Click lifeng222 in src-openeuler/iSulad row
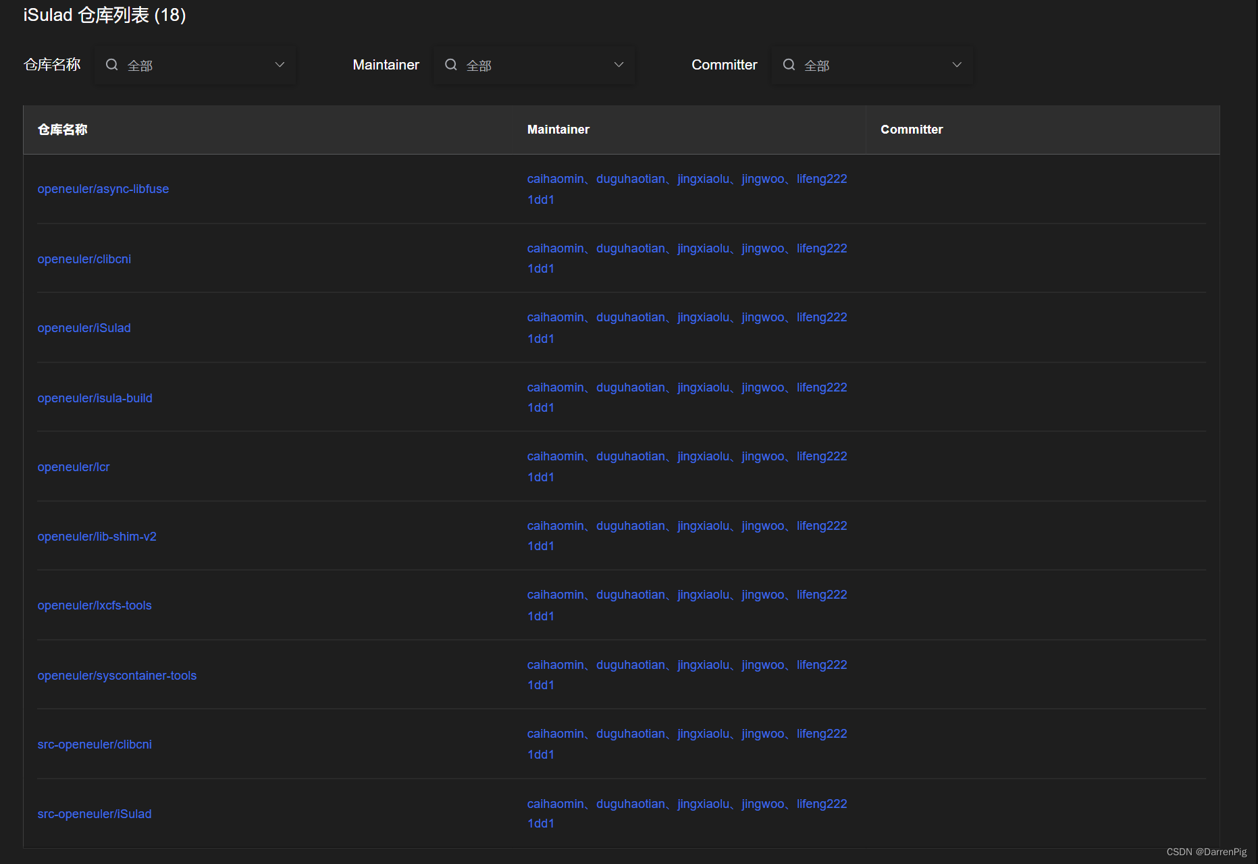This screenshot has height=864, width=1258. tap(822, 804)
